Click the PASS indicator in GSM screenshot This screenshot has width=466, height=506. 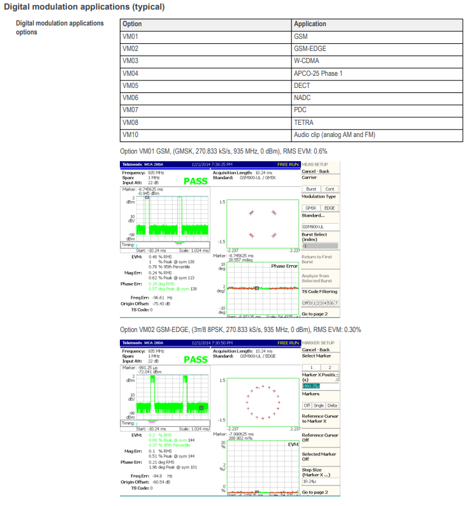coord(196,182)
